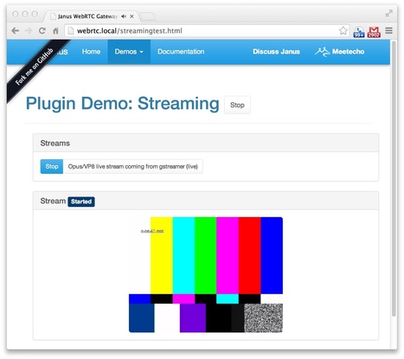Open Discuss Janus link
The image size is (404, 359).
tap(276, 52)
